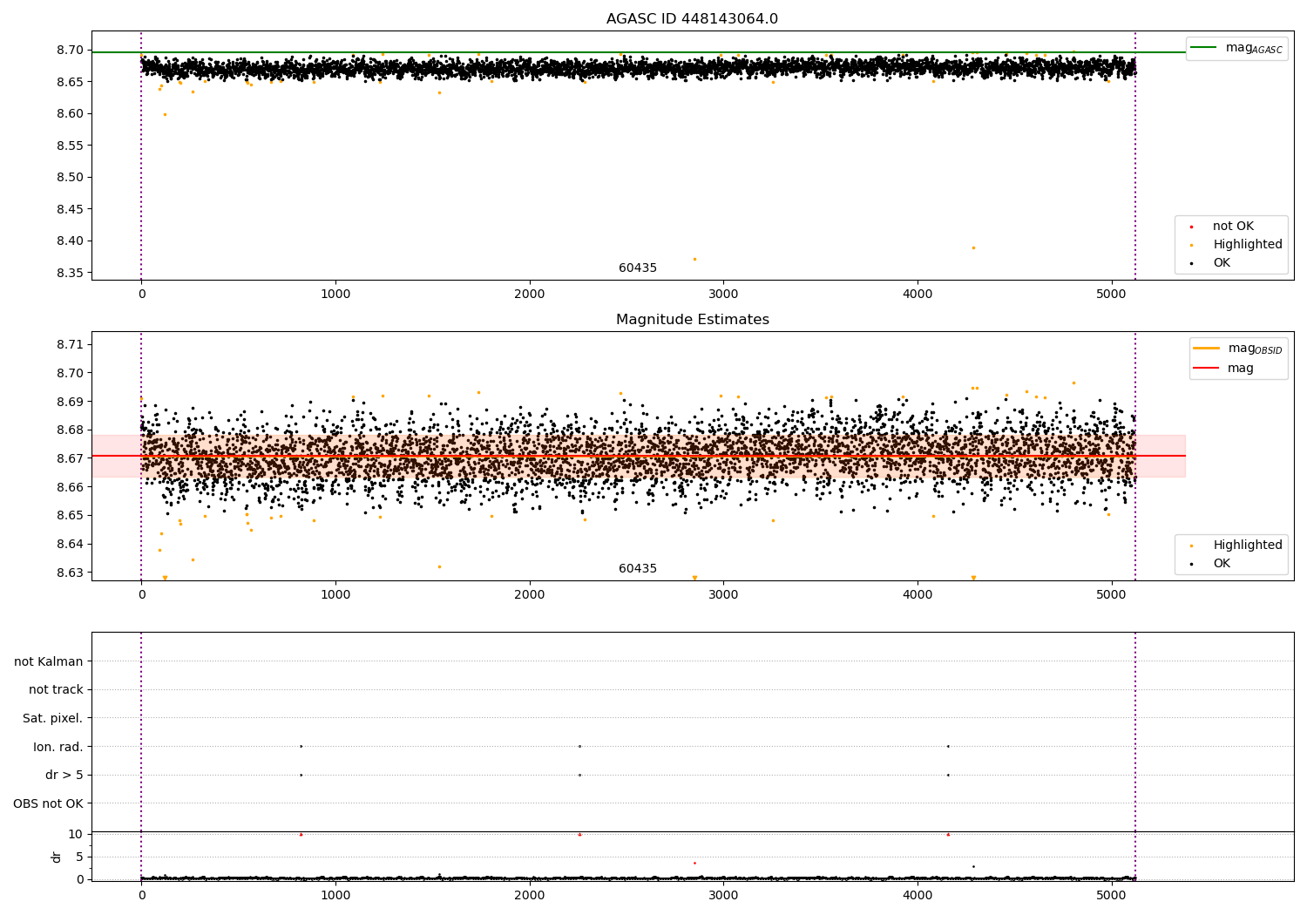
Task: Click the "dr > 5" axis label
Action: coord(64,776)
